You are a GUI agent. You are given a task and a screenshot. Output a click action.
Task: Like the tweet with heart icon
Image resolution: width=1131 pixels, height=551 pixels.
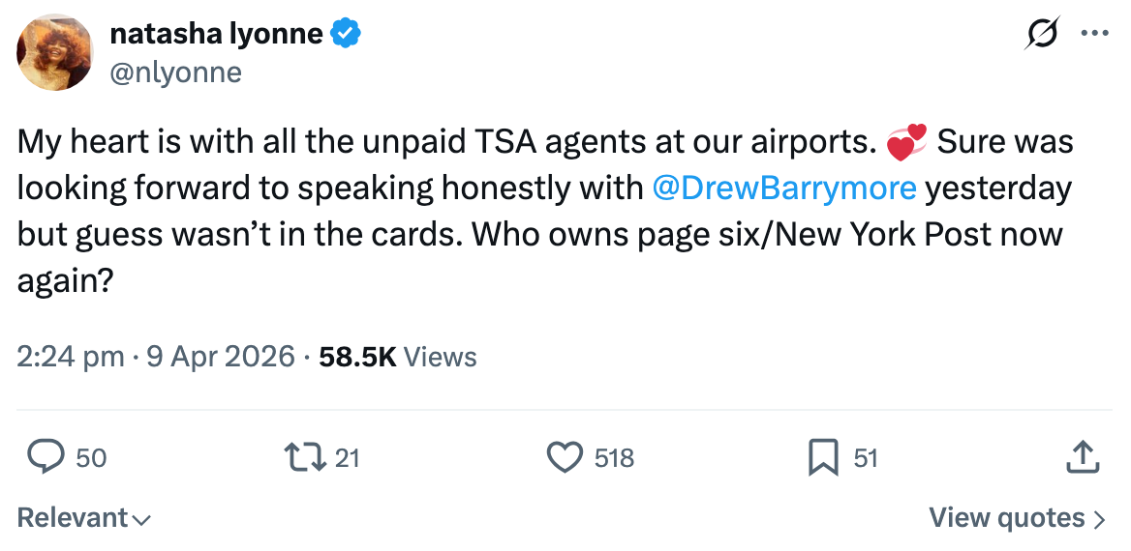565,457
